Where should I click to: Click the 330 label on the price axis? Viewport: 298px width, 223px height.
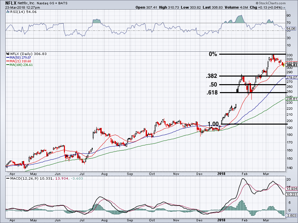click(289, 55)
